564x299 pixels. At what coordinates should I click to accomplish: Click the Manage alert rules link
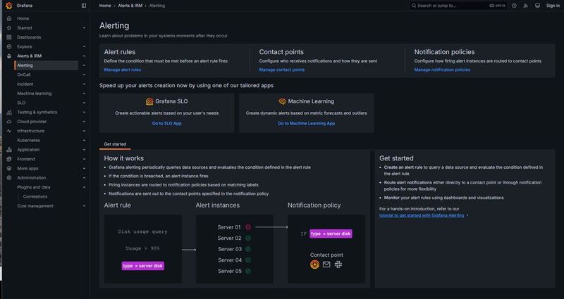pos(122,70)
